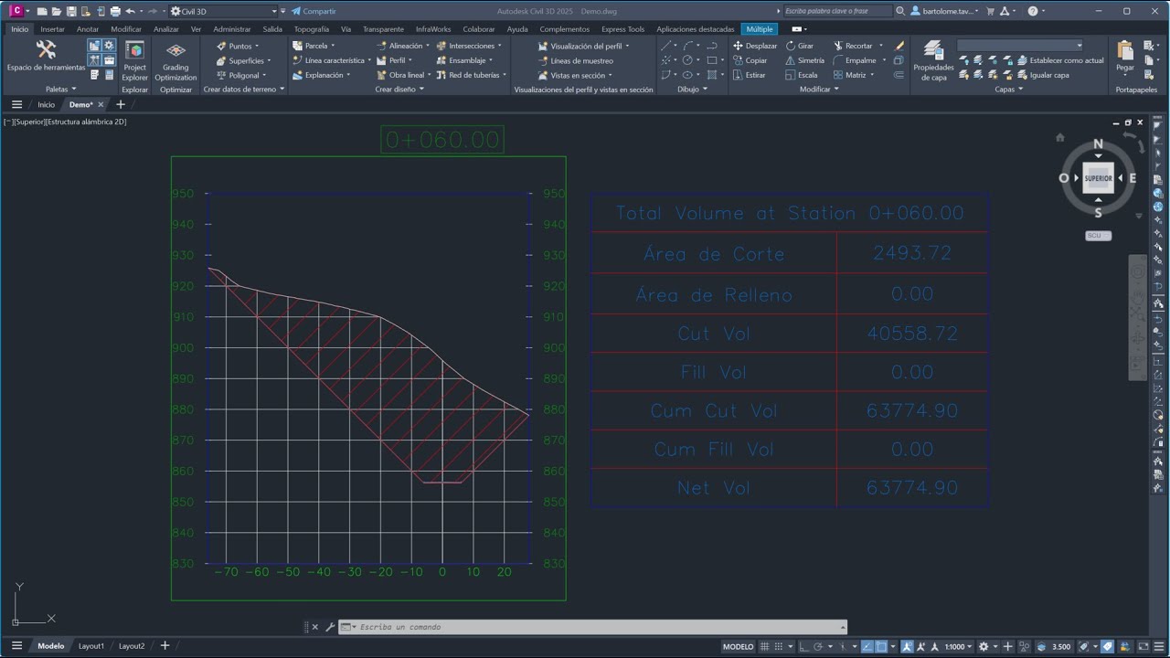The height and width of the screenshot is (658, 1170).
Task: Click the Save icon in quick access toolbar
Action: tap(71, 11)
